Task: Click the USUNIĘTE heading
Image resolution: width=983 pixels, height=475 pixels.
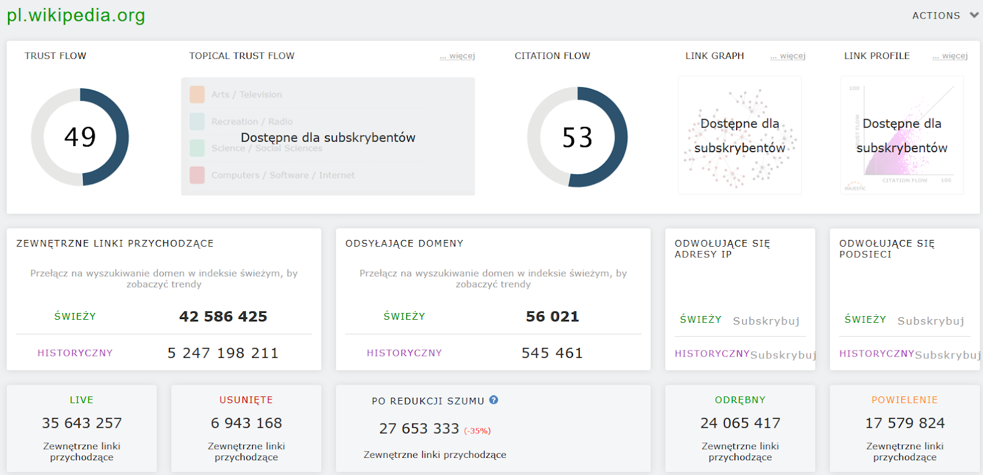Action: coord(246,400)
